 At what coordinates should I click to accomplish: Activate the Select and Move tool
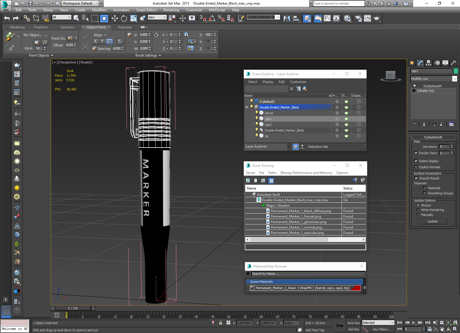115,18
